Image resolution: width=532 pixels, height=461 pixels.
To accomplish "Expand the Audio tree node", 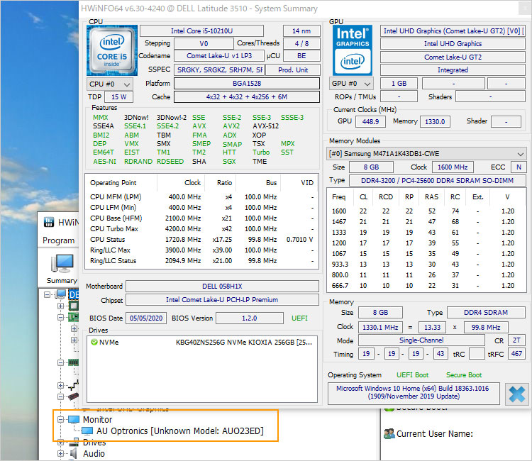I will (x=60, y=453).
